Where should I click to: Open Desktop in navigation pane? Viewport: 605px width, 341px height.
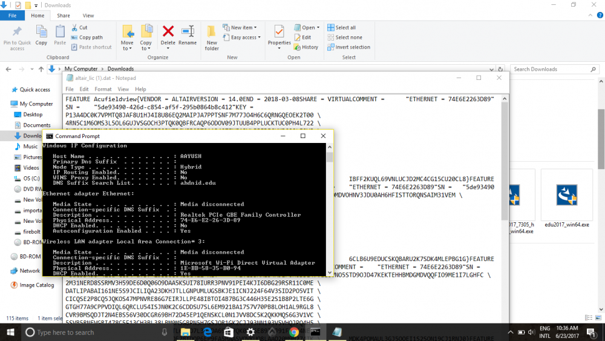click(x=28, y=114)
